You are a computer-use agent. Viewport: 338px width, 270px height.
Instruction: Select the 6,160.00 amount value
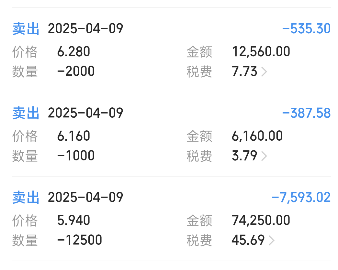(257, 136)
